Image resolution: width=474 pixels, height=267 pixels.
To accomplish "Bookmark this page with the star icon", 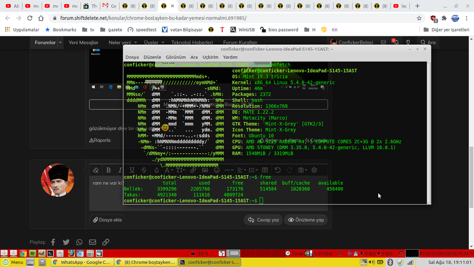I will tap(419, 17).
